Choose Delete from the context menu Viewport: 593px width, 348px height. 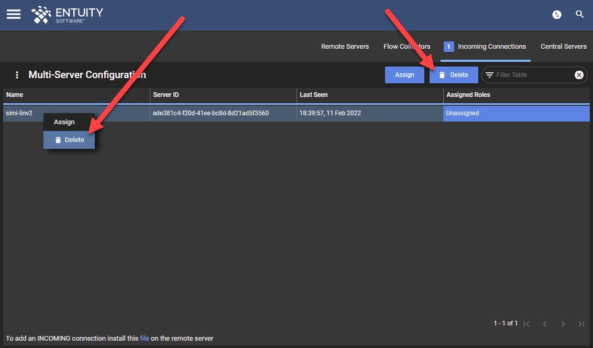pos(69,140)
